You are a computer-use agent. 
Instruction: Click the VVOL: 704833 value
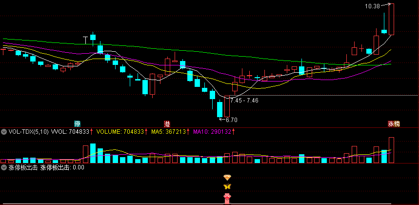[x=70, y=131]
